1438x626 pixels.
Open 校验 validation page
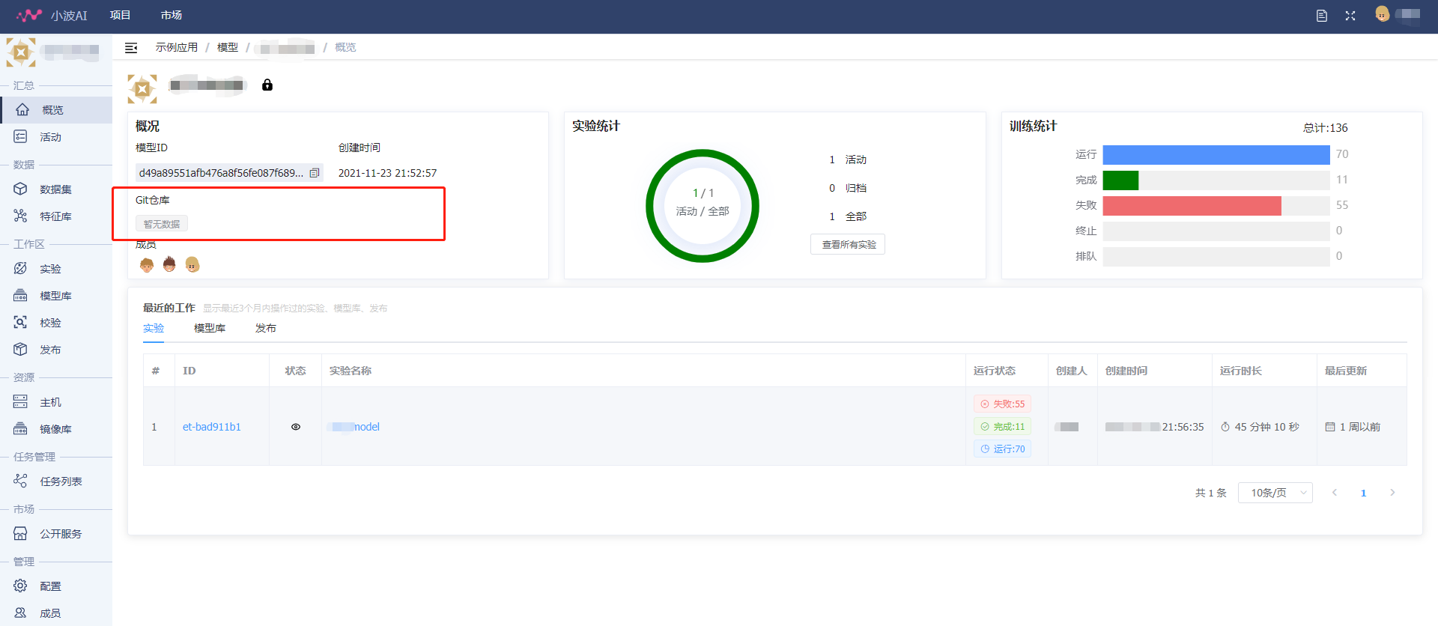point(56,323)
